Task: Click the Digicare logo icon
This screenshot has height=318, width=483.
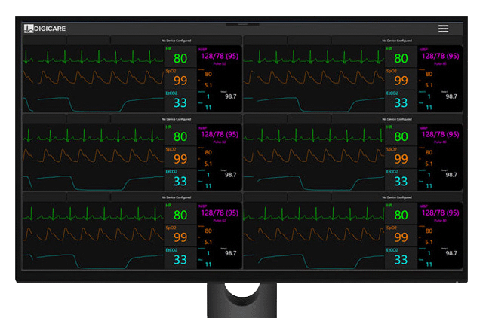Action: [x=29, y=29]
